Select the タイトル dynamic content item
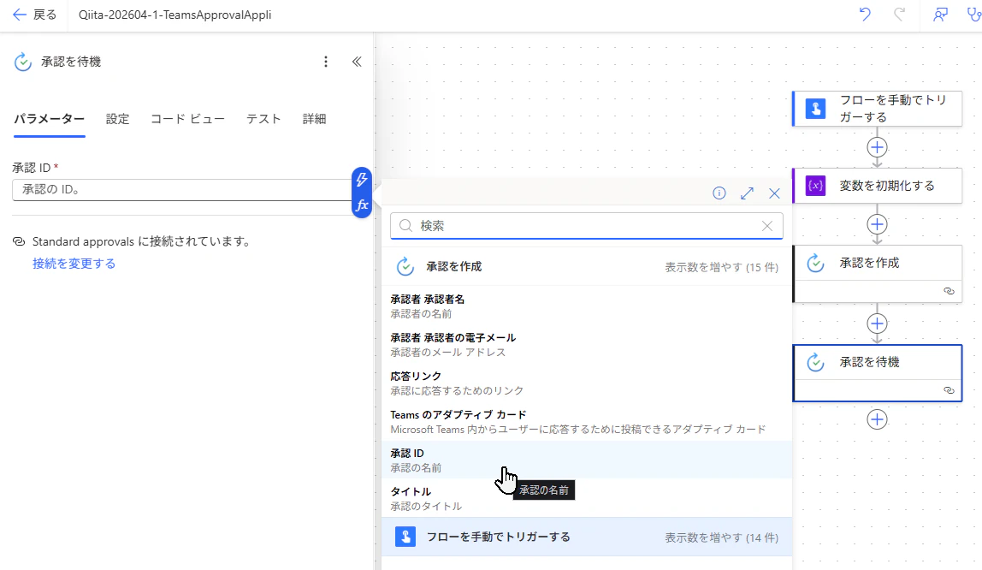This screenshot has width=982, height=570. [586, 499]
